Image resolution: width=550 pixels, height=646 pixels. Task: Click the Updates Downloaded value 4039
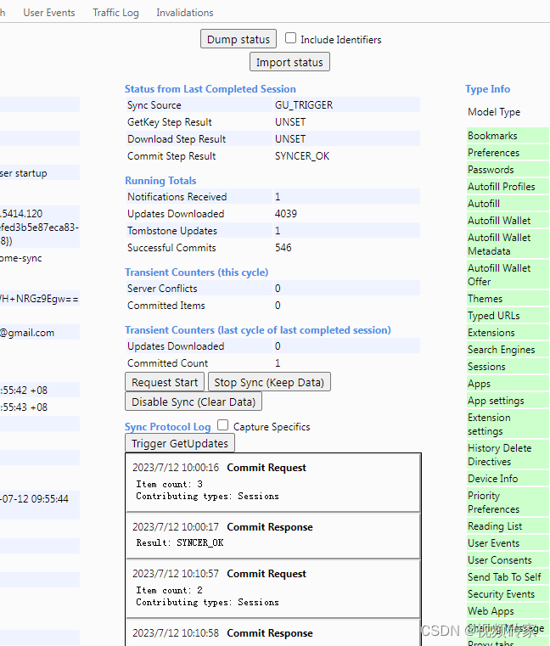pos(286,213)
